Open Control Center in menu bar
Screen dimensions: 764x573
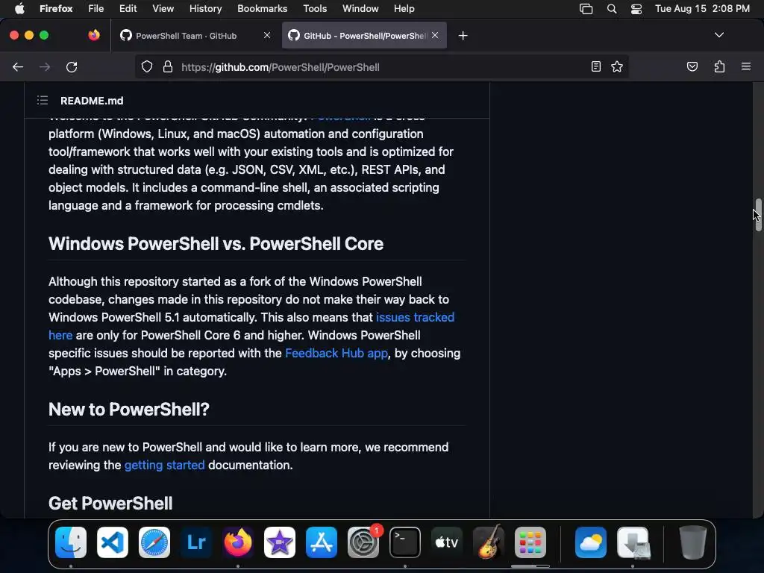point(636,8)
